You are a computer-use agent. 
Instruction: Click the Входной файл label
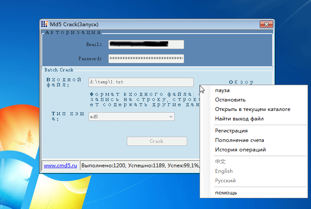tap(64, 82)
